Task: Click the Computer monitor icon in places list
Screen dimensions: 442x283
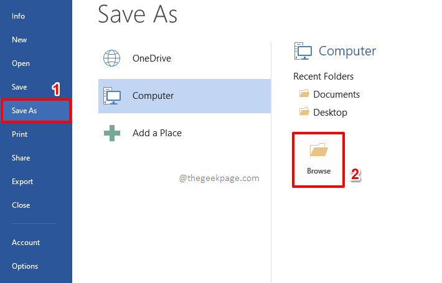Action: click(112, 96)
